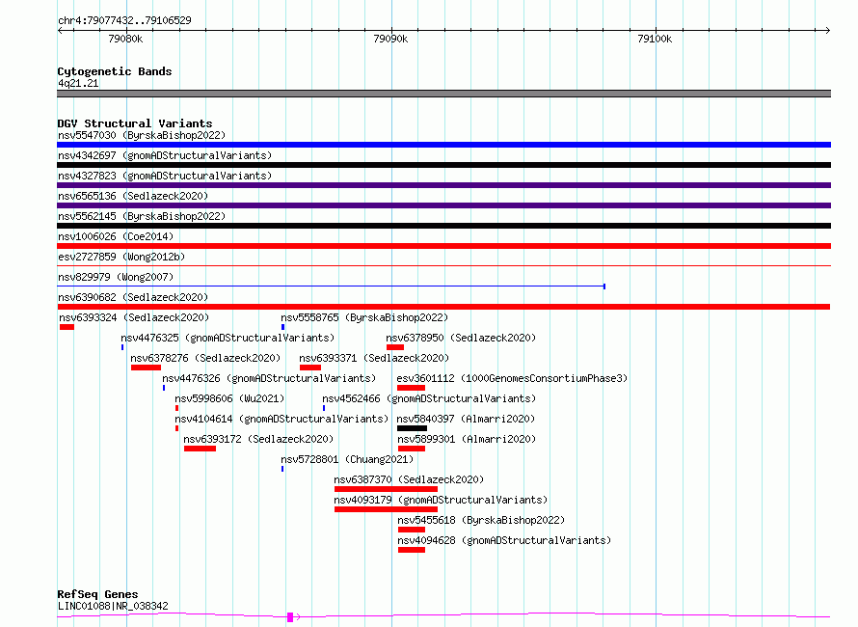Screen dimensions: 858x627
Task: Select the DGV Structural Variants track title
Action: tap(135, 123)
